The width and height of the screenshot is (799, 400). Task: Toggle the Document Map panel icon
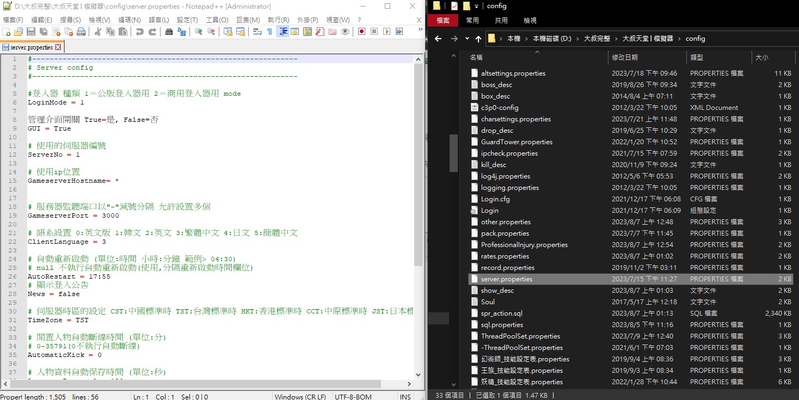tap(307, 32)
